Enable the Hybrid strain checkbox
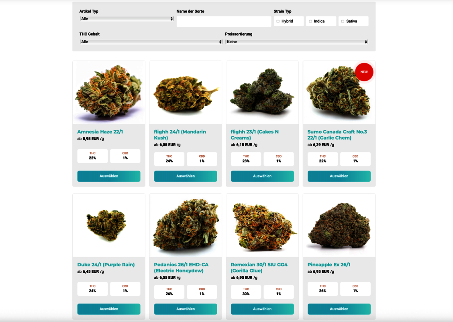The height and width of the screenshot is (322, 453). click(x=278, y=21)
